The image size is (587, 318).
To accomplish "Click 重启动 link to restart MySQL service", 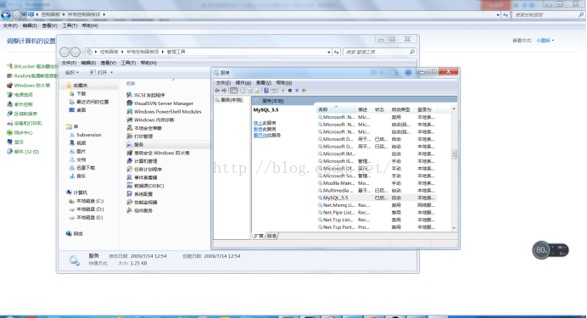I will [260, 136].
